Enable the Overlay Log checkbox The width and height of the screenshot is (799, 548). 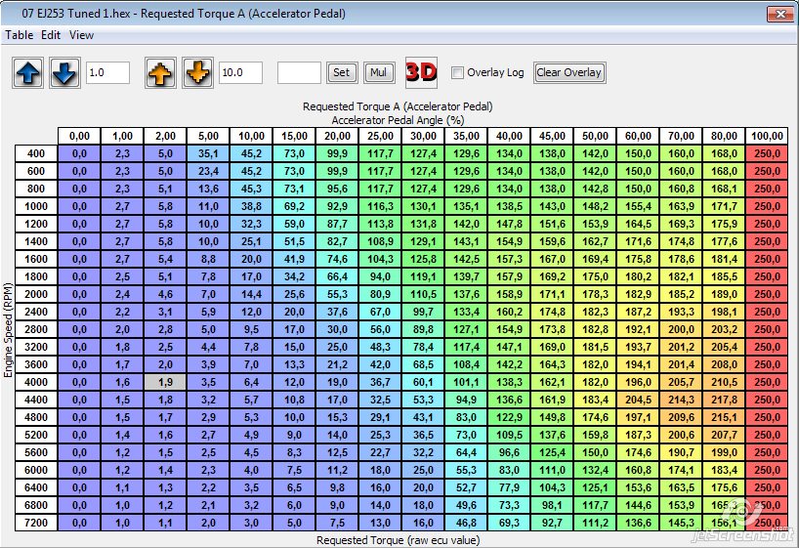457,73
